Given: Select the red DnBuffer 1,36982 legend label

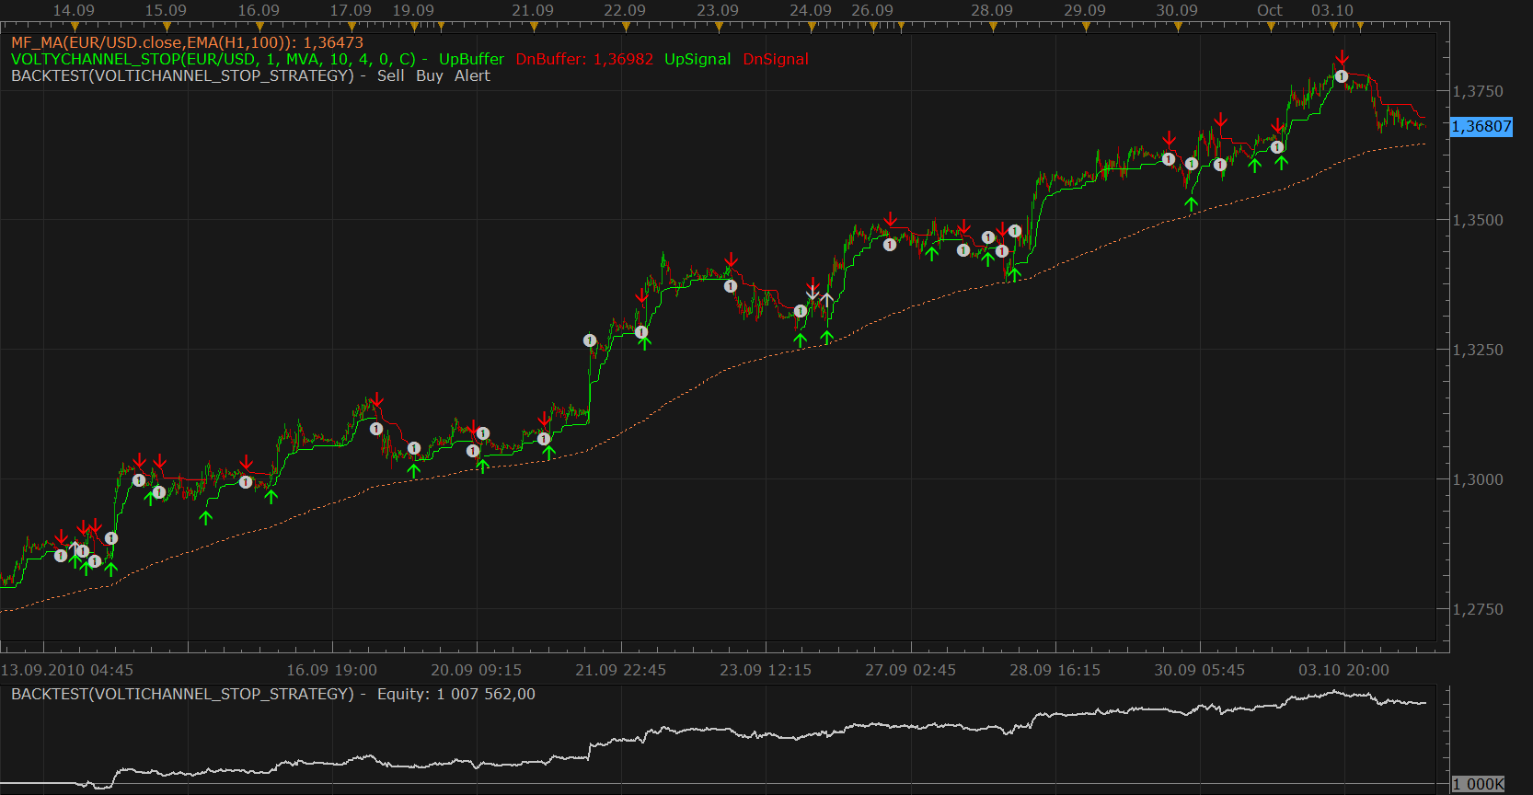Looking at the screenshot, I should (584, 59).
